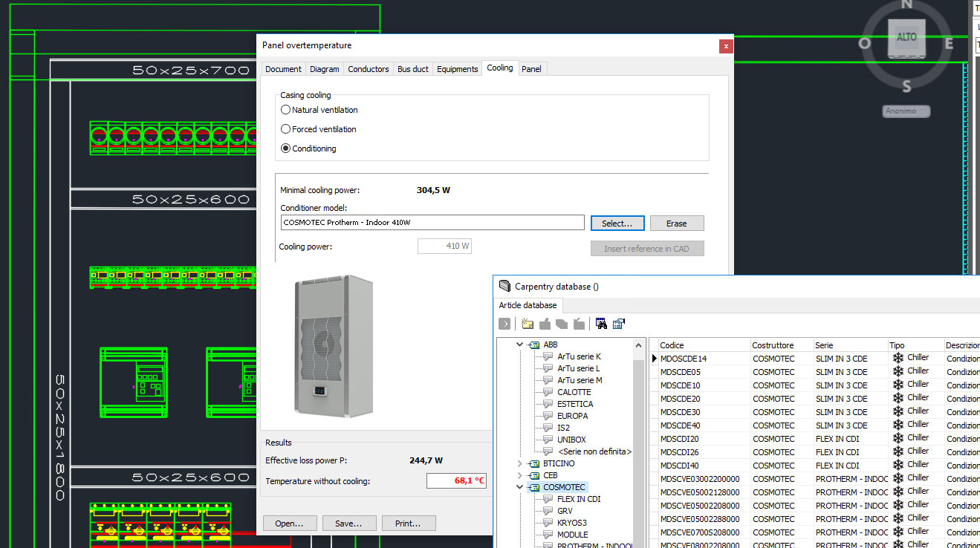Screen dimensions: 980x548
Task: Collapse the ABB tree node
Action: [520, 345]
